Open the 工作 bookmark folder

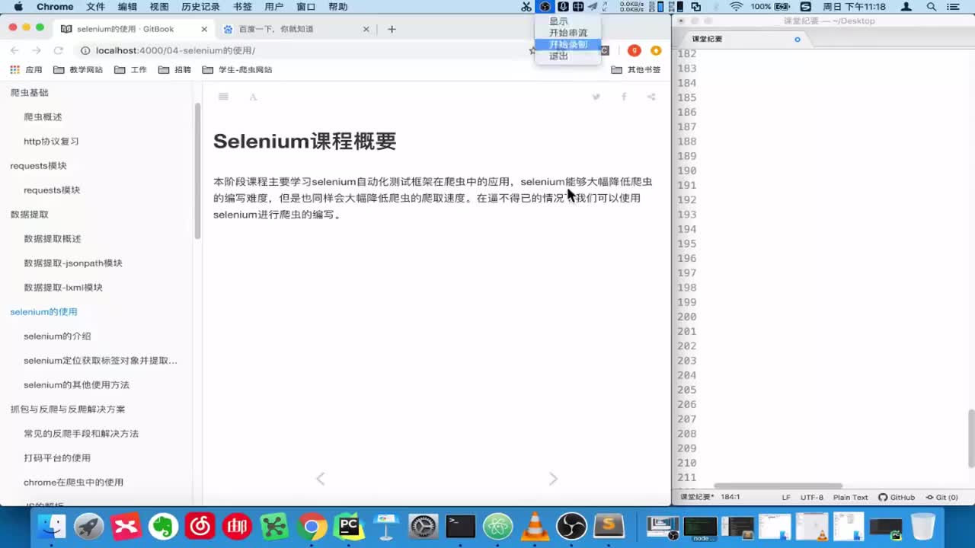click(x=130, y=69)
